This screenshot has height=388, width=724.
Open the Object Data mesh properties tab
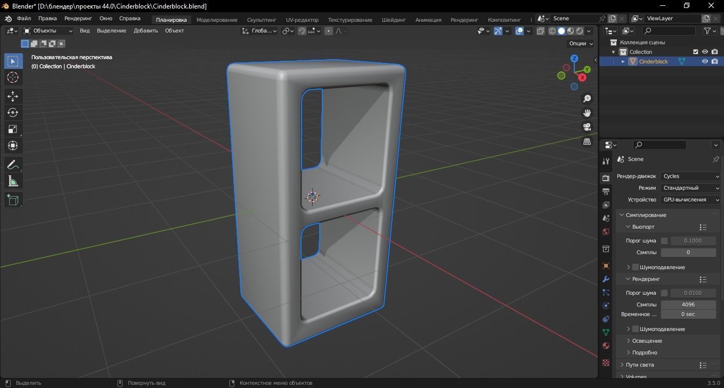(606, 332)
